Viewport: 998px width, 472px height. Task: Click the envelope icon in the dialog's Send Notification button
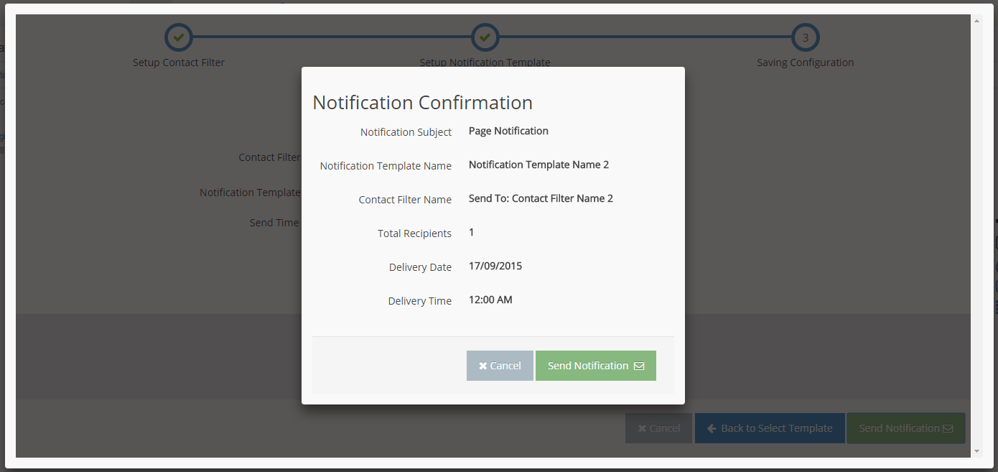pos(639,366)
